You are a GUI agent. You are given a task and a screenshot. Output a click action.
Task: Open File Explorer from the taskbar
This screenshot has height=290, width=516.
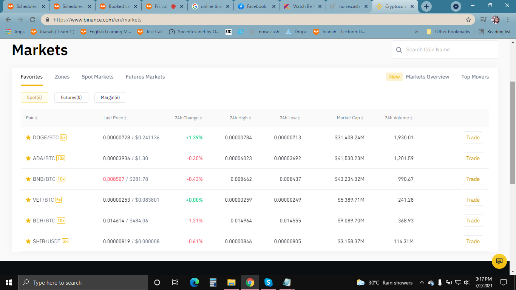(231, 282)
